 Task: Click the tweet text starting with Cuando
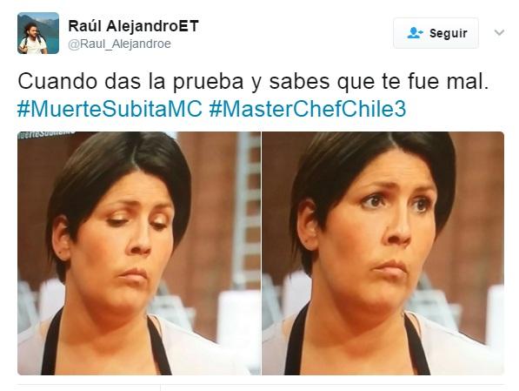pyautogui.click(x=253, y=82)
